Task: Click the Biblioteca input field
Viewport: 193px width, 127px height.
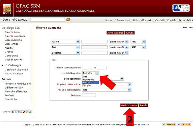Action: point(89,95)
